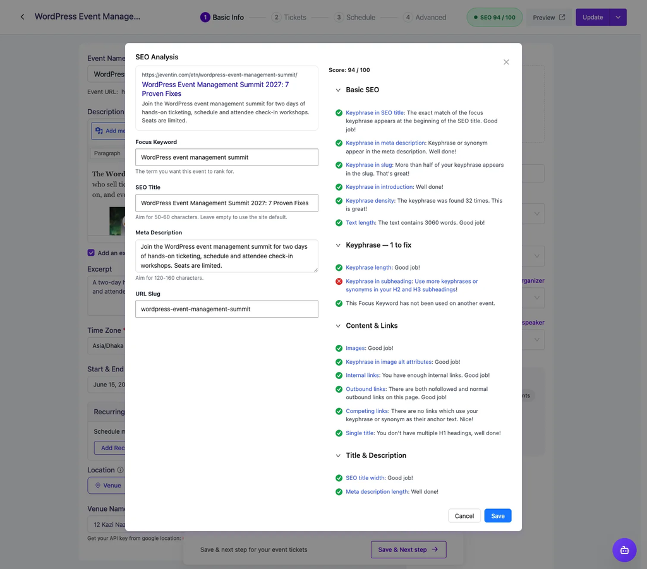Collapse the Title & Description section
Viewport: 647px width, 569px height.
point(338,455)
